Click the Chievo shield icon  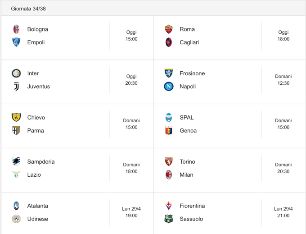click(x=16, y=117)
